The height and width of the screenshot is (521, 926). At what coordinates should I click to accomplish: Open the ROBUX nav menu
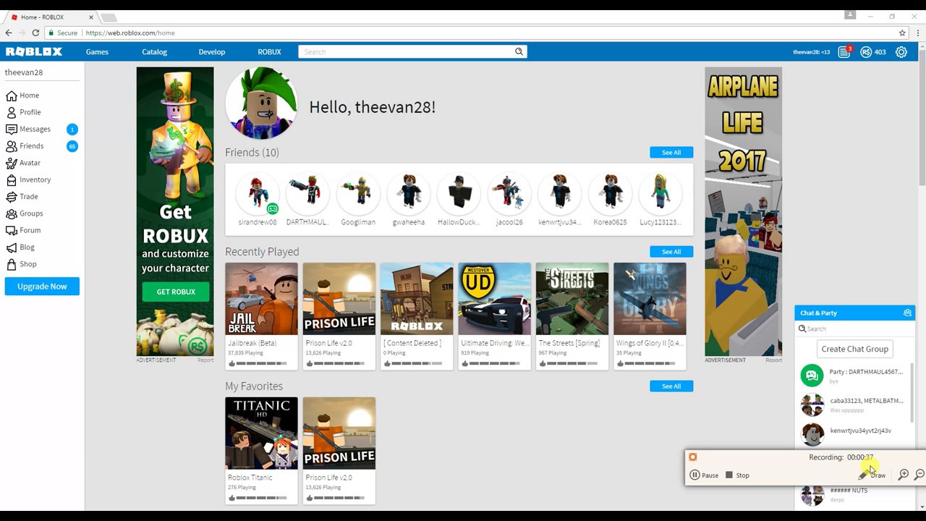click(269, 51)
